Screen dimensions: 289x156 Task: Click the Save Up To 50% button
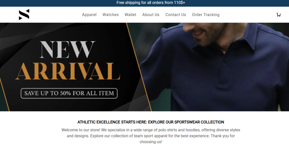coord(69,93)
